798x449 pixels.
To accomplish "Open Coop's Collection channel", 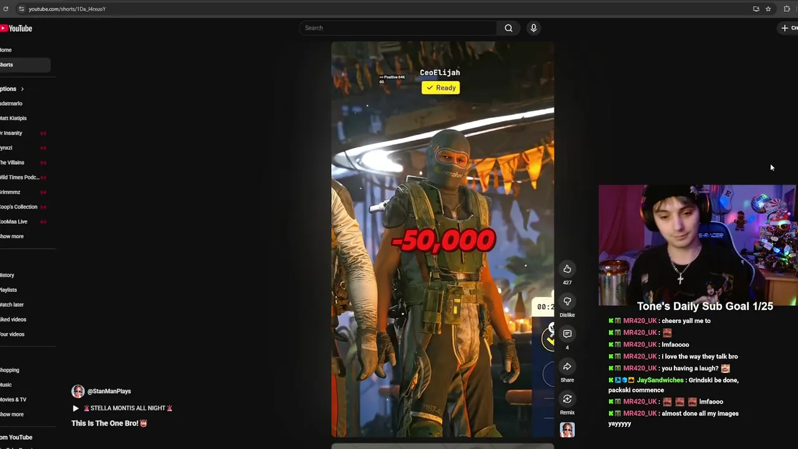I will 19,207.
